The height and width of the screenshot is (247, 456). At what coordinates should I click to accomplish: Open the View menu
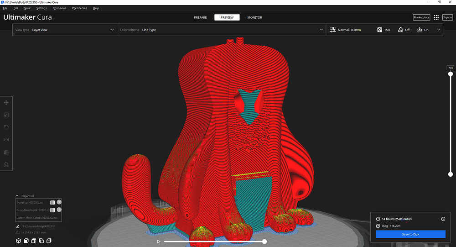(27, 8)
